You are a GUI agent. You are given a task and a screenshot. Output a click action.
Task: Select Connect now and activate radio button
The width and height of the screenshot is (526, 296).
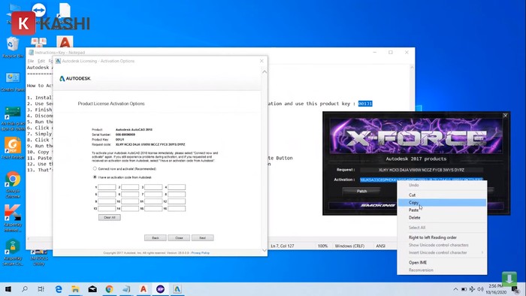point(95,168)
